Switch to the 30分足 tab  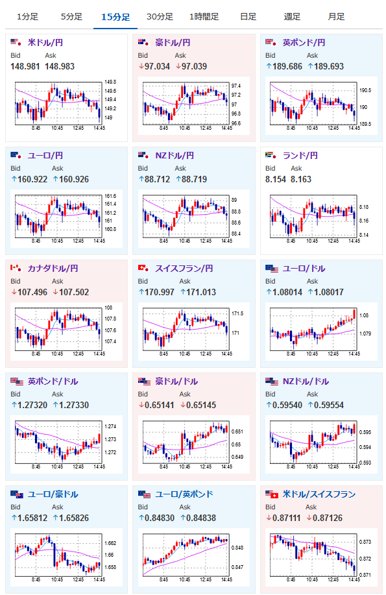click(x=160, y=17)
